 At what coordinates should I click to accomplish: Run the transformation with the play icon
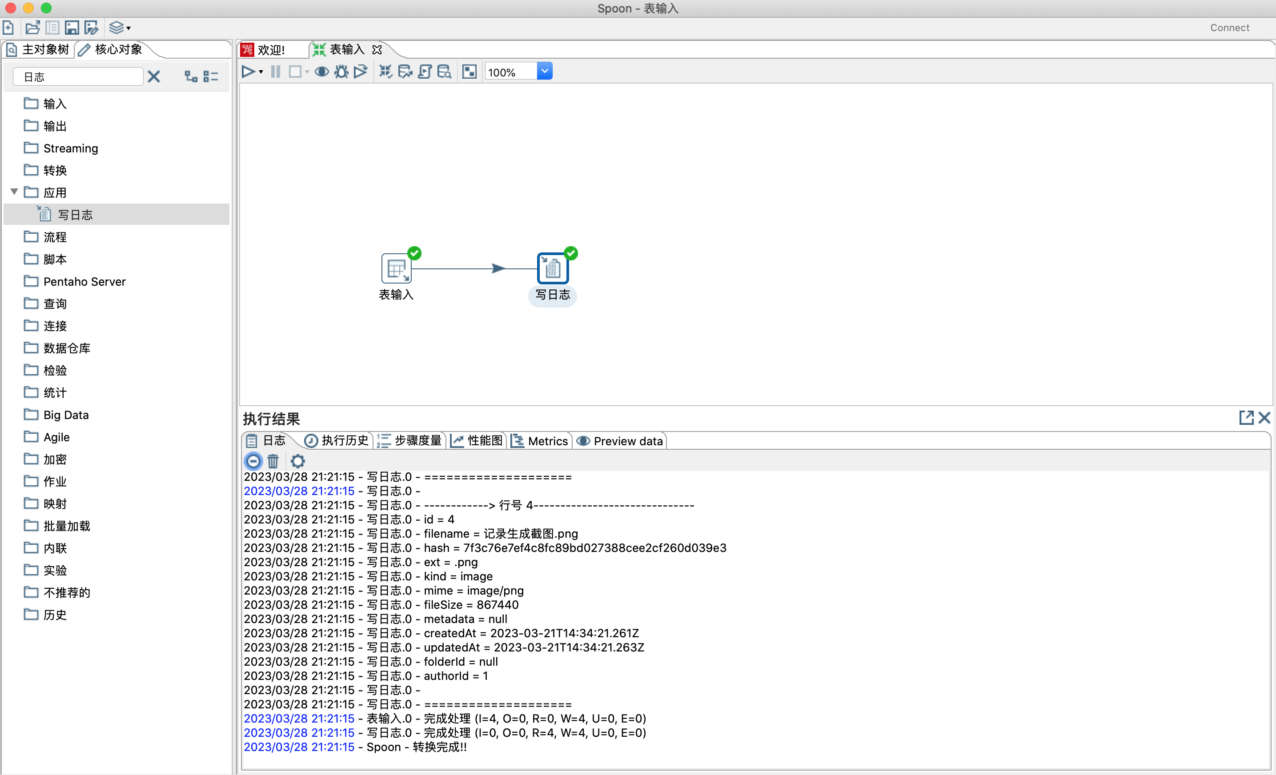point(248,72)
